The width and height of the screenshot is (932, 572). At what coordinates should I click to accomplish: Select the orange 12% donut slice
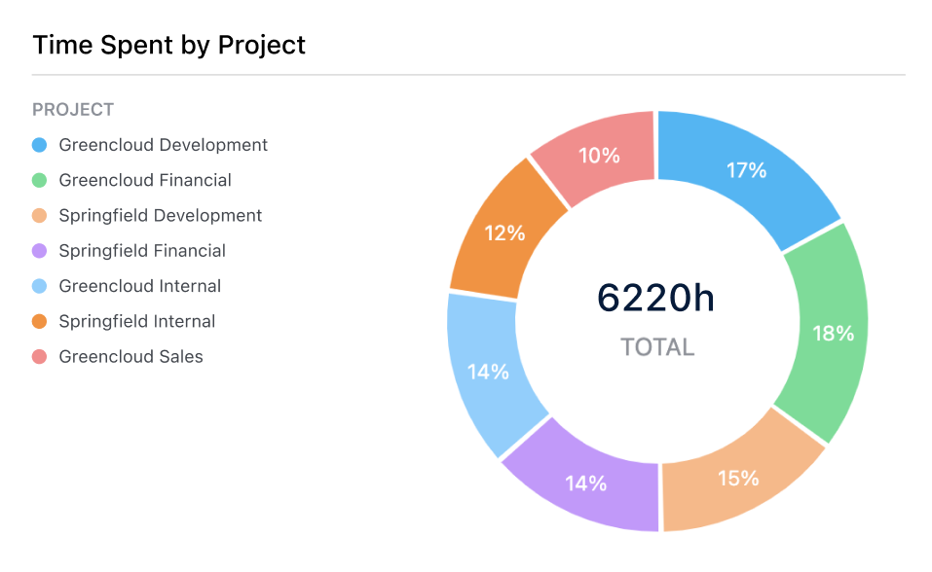click(505, 233)
